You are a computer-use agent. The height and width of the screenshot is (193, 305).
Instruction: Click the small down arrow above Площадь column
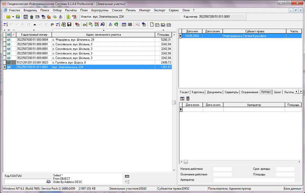point(163,30)
